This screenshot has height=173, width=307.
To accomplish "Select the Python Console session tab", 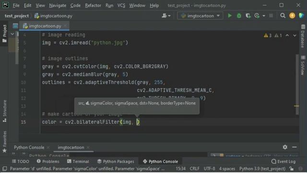I will coord(29,148).
